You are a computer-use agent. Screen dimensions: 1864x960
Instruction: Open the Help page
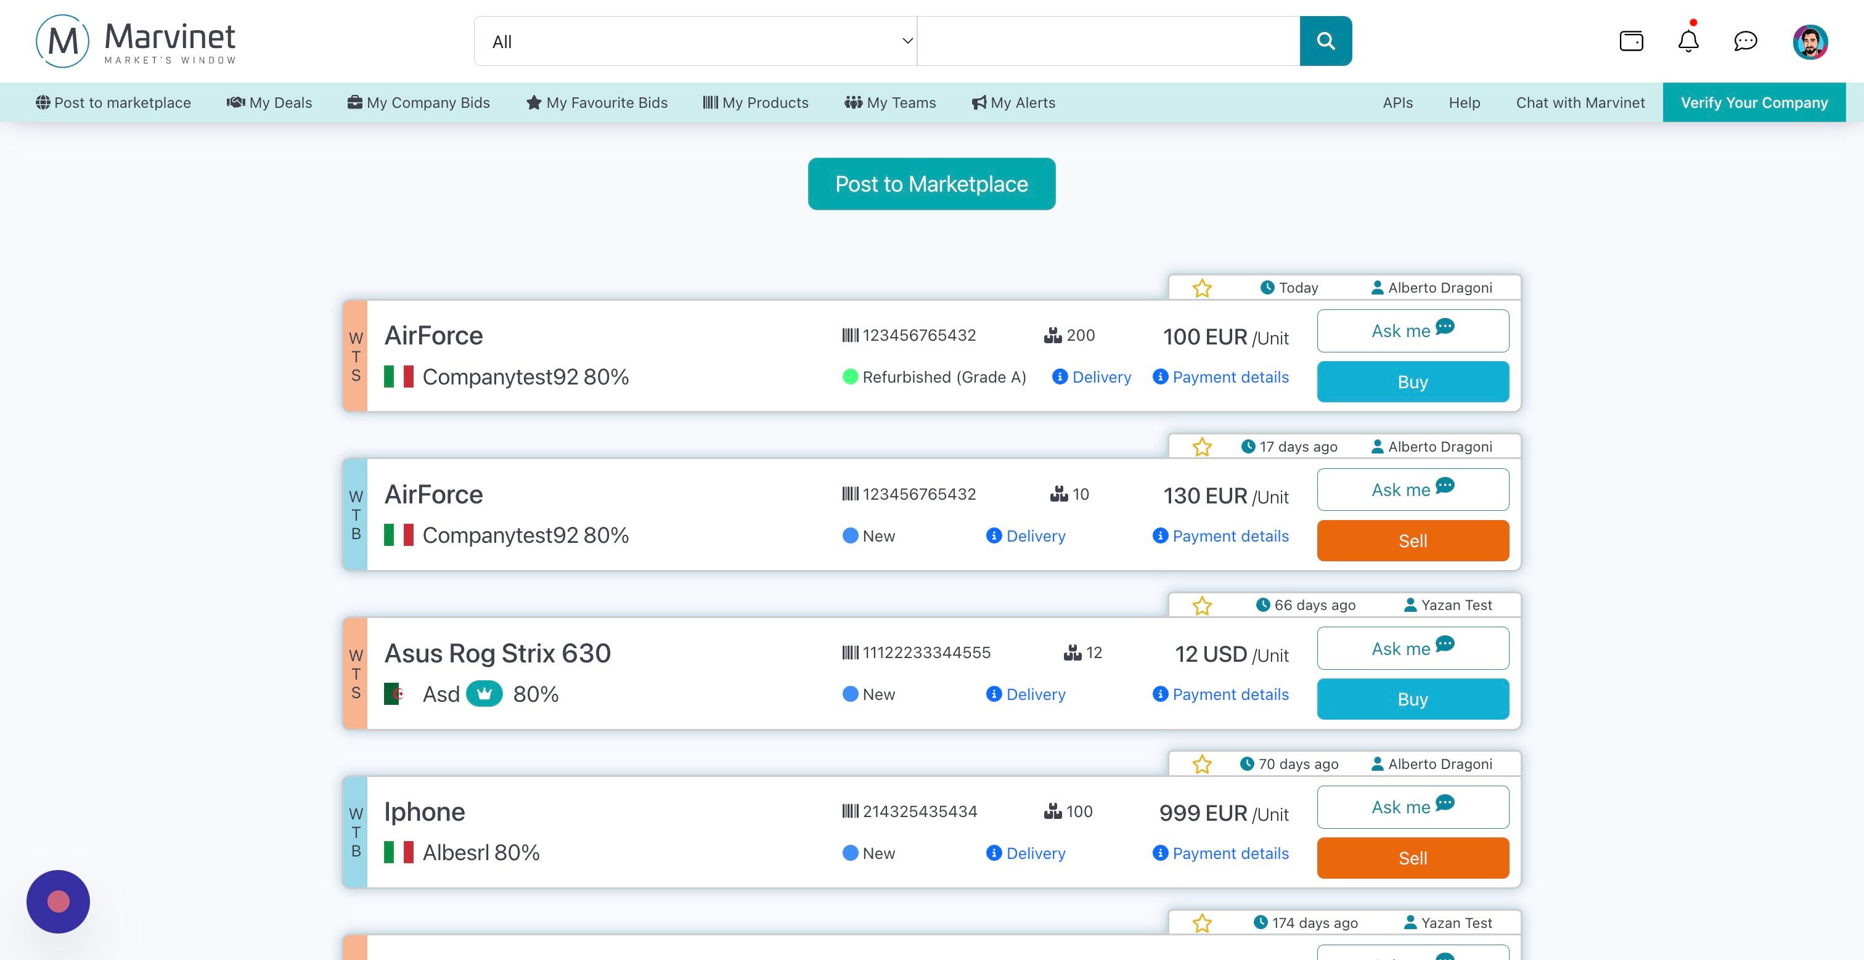pyautogui.click(x=1464, y=103)
